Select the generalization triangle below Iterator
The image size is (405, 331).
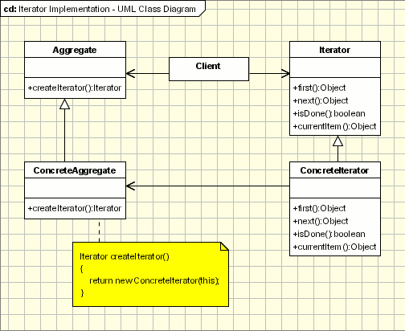(x=337, y=141)
